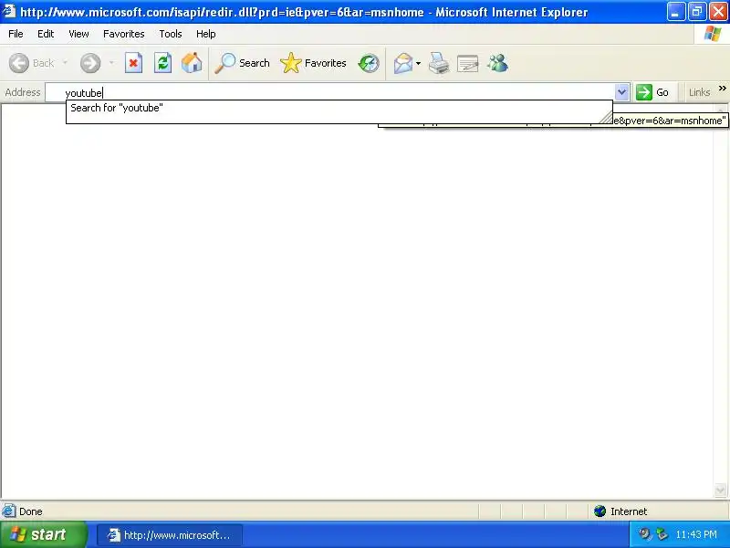The height and width of the screenshot is (548, 730).
Task: Open the View menu
Action: tap(78, 34)
